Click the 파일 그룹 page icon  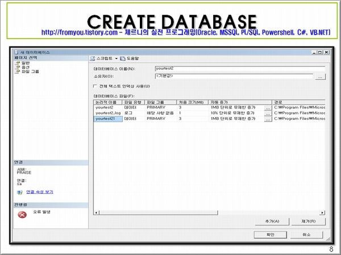[17, 72]
